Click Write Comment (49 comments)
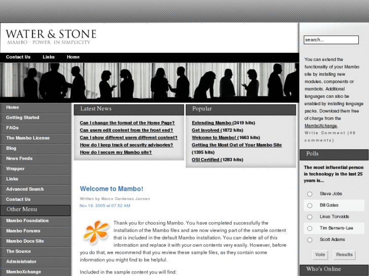Screen dimensions: 369x276 (330, 136)
